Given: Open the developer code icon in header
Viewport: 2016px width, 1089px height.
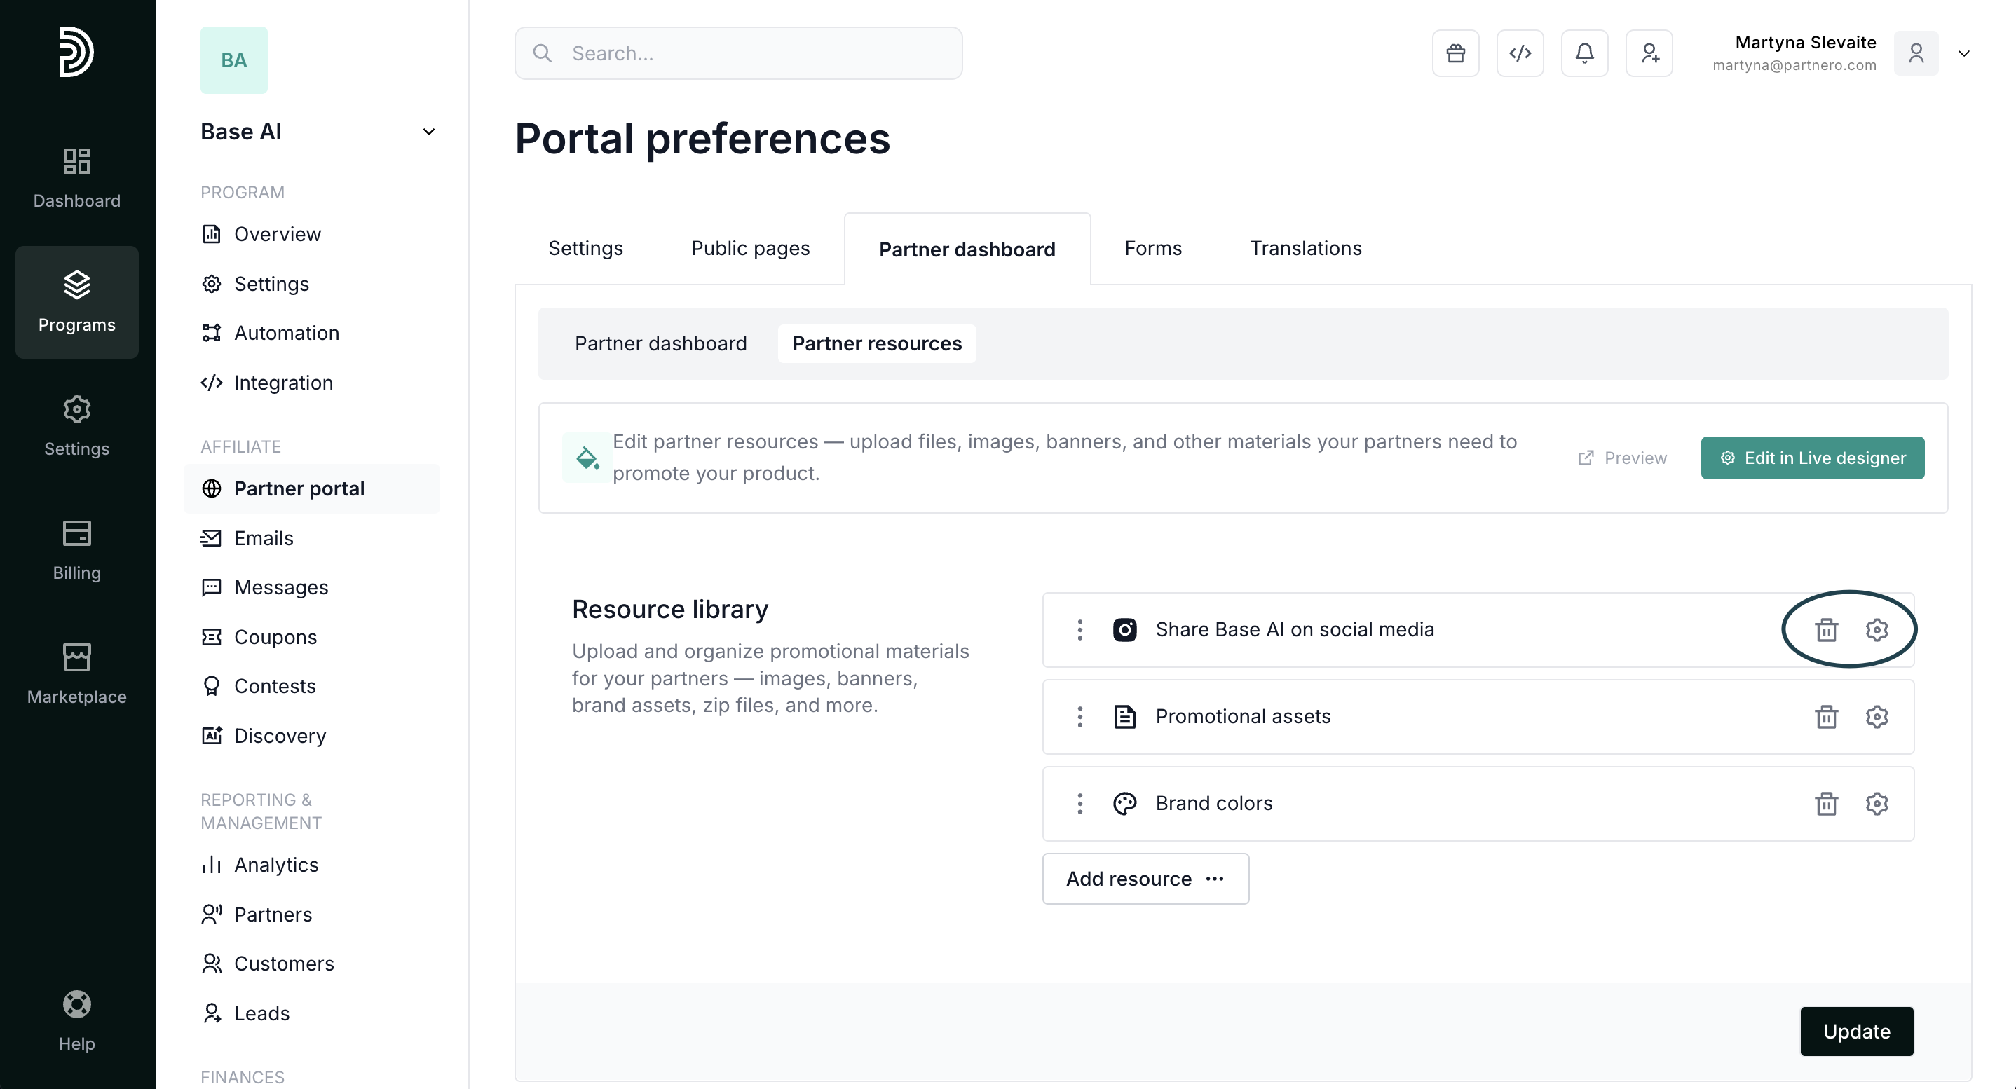Looking at the screenshot, I should (x=1519, y=53).
